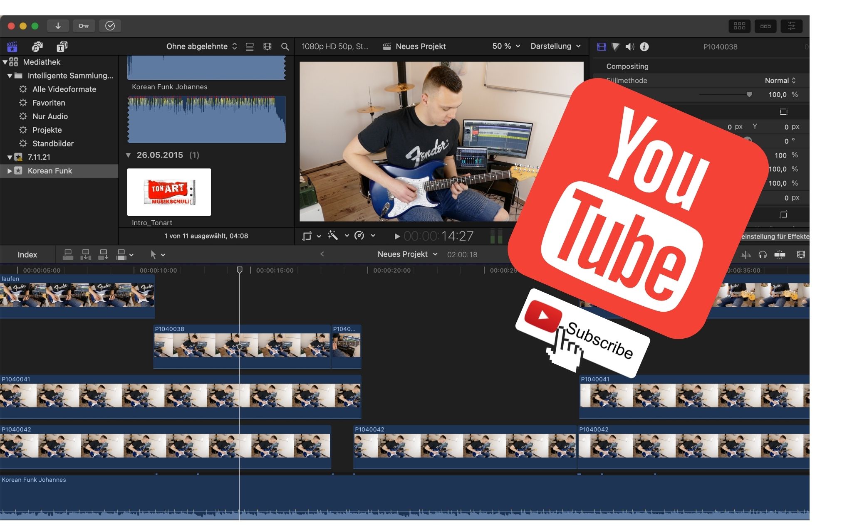
Task: Open the titles and generators sidebar
Action: coord(62,47)
